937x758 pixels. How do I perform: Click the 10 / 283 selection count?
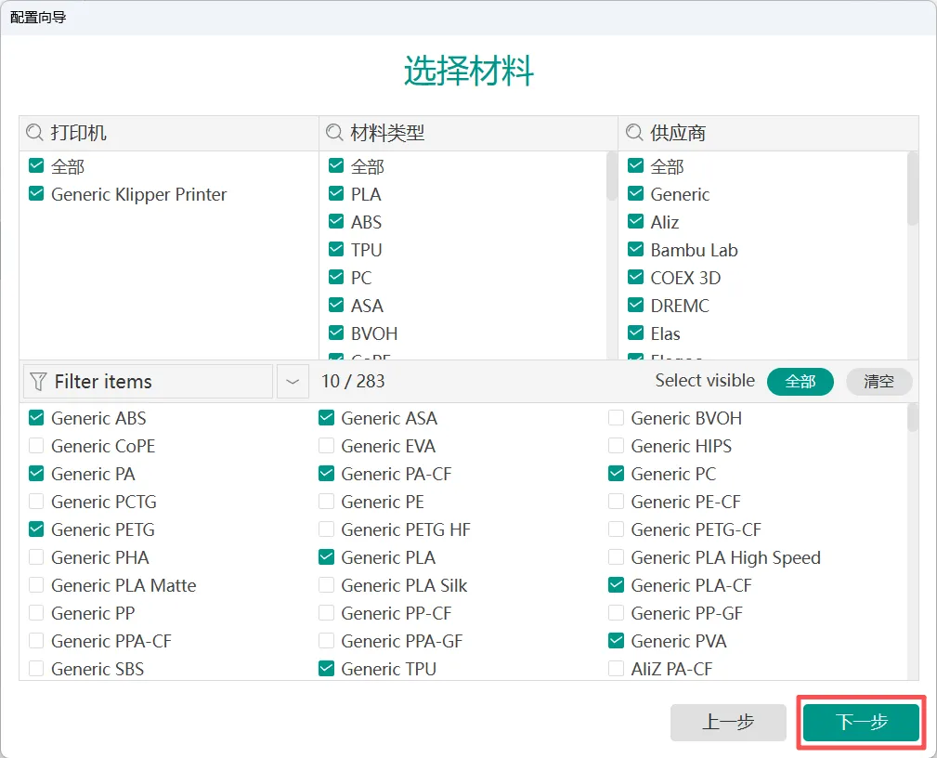point(353,381)
